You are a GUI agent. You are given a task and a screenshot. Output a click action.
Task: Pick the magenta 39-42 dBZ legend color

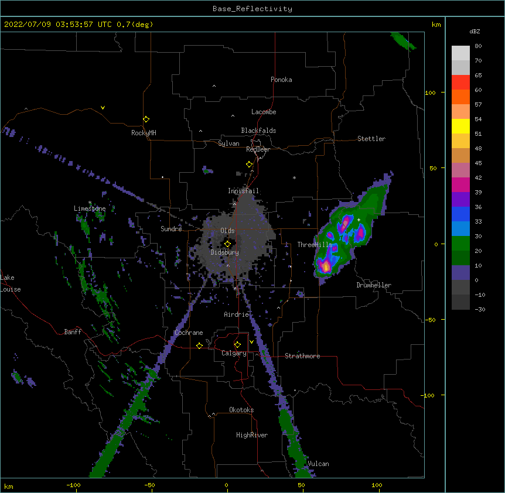(x=460, y=184)
